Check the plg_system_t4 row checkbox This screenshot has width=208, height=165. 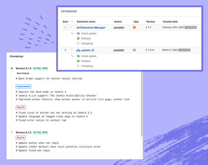pos(71,50)
